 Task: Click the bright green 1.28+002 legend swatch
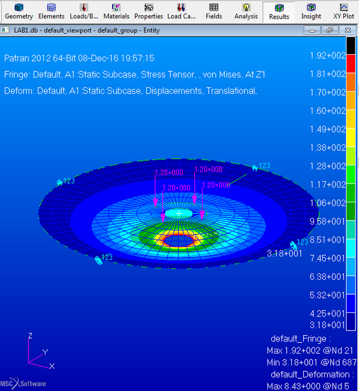pos(351,174)
